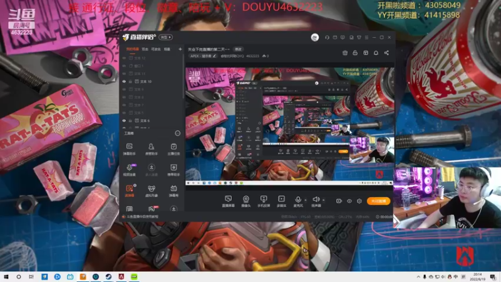
Task: Open the 视频连麦 tool with the purple badge
Action: [130, 170]
